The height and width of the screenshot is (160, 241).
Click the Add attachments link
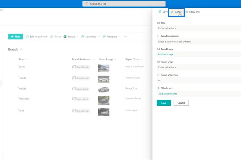167,94
